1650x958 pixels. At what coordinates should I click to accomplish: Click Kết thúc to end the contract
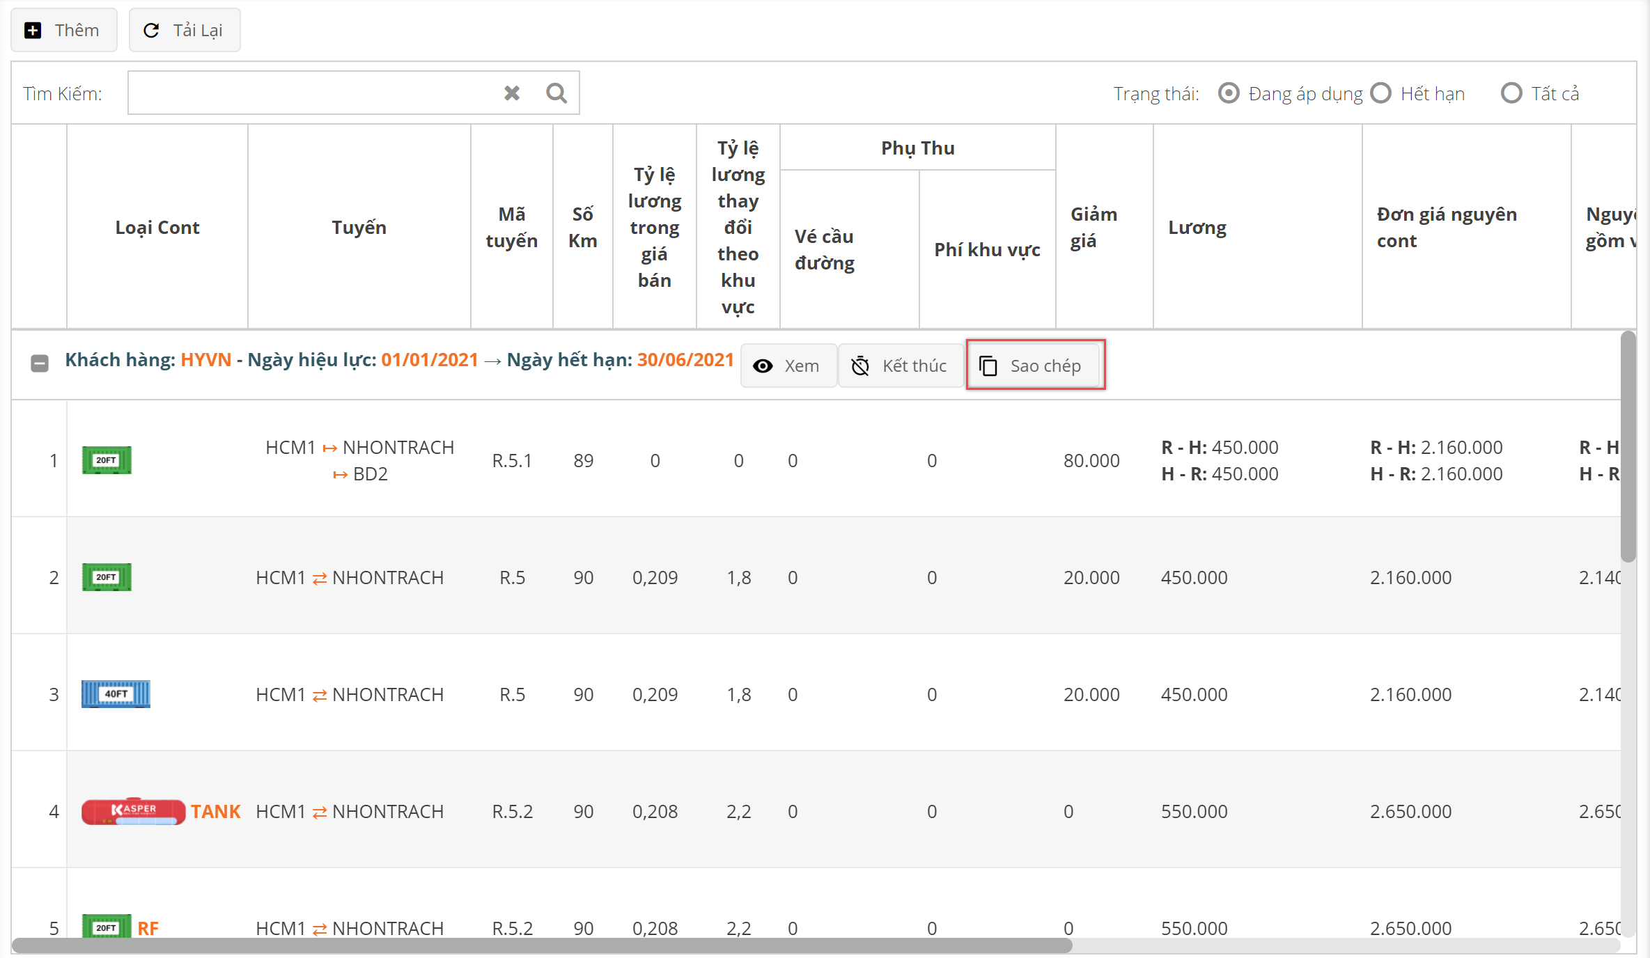coord(900,366)
